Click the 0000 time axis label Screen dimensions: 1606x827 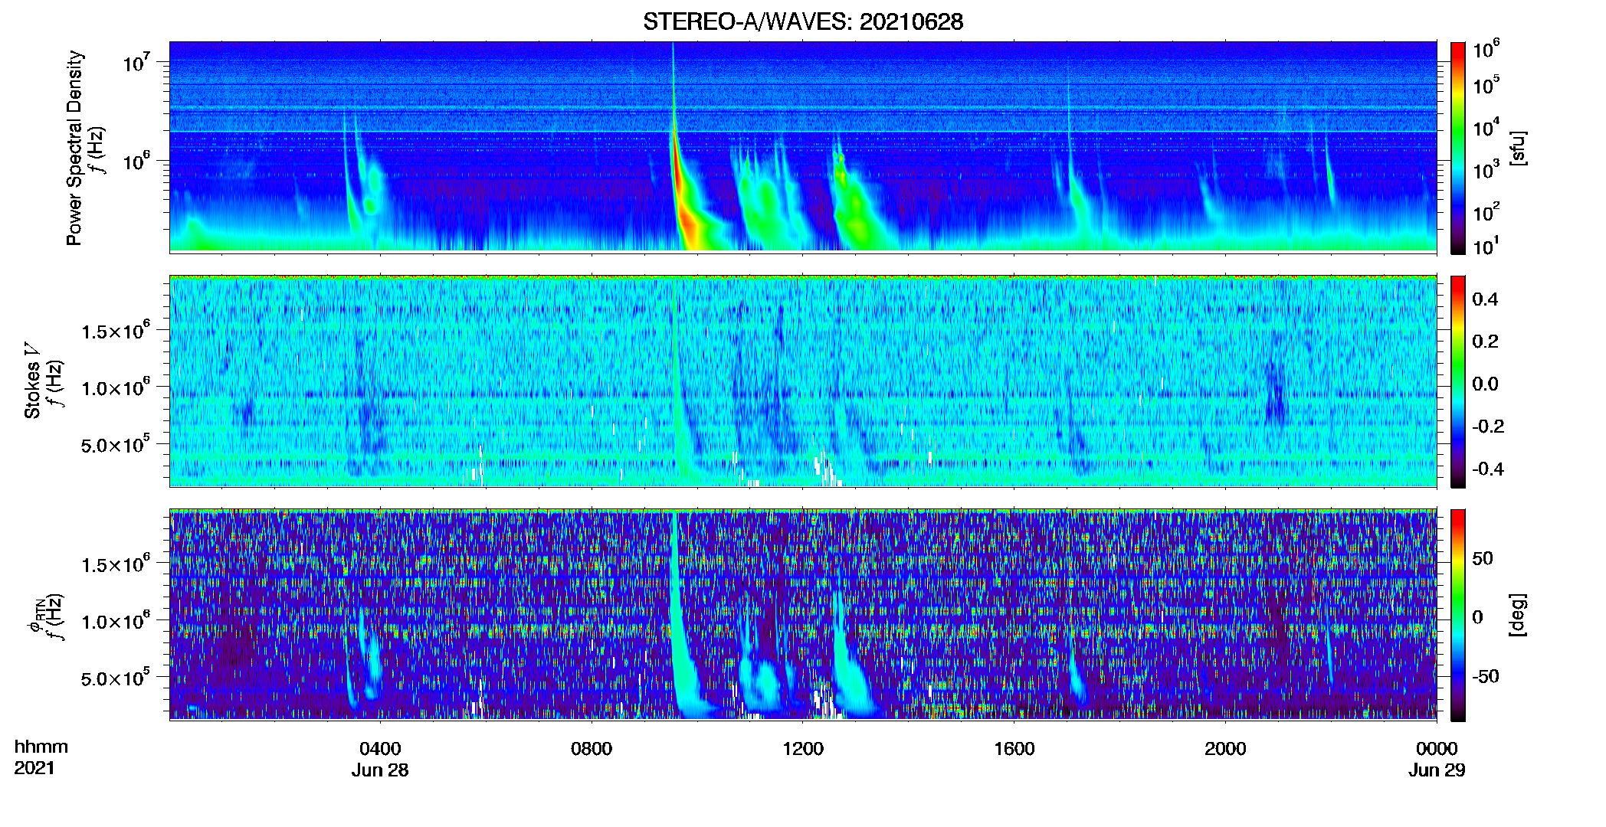[x=1437, y=749]
